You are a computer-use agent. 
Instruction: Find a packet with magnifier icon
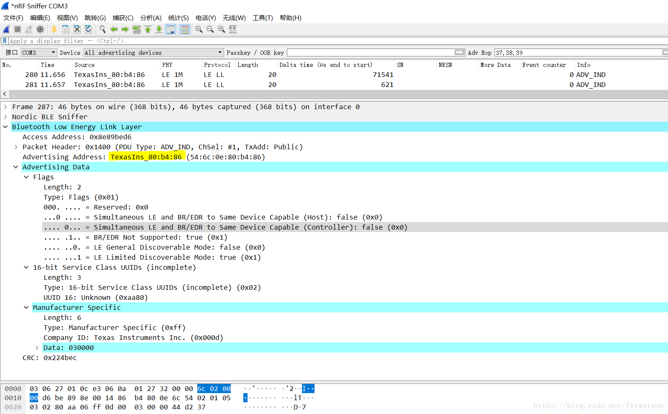pos(103,29)
